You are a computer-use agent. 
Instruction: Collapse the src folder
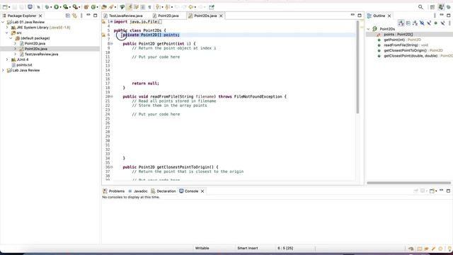7,33
